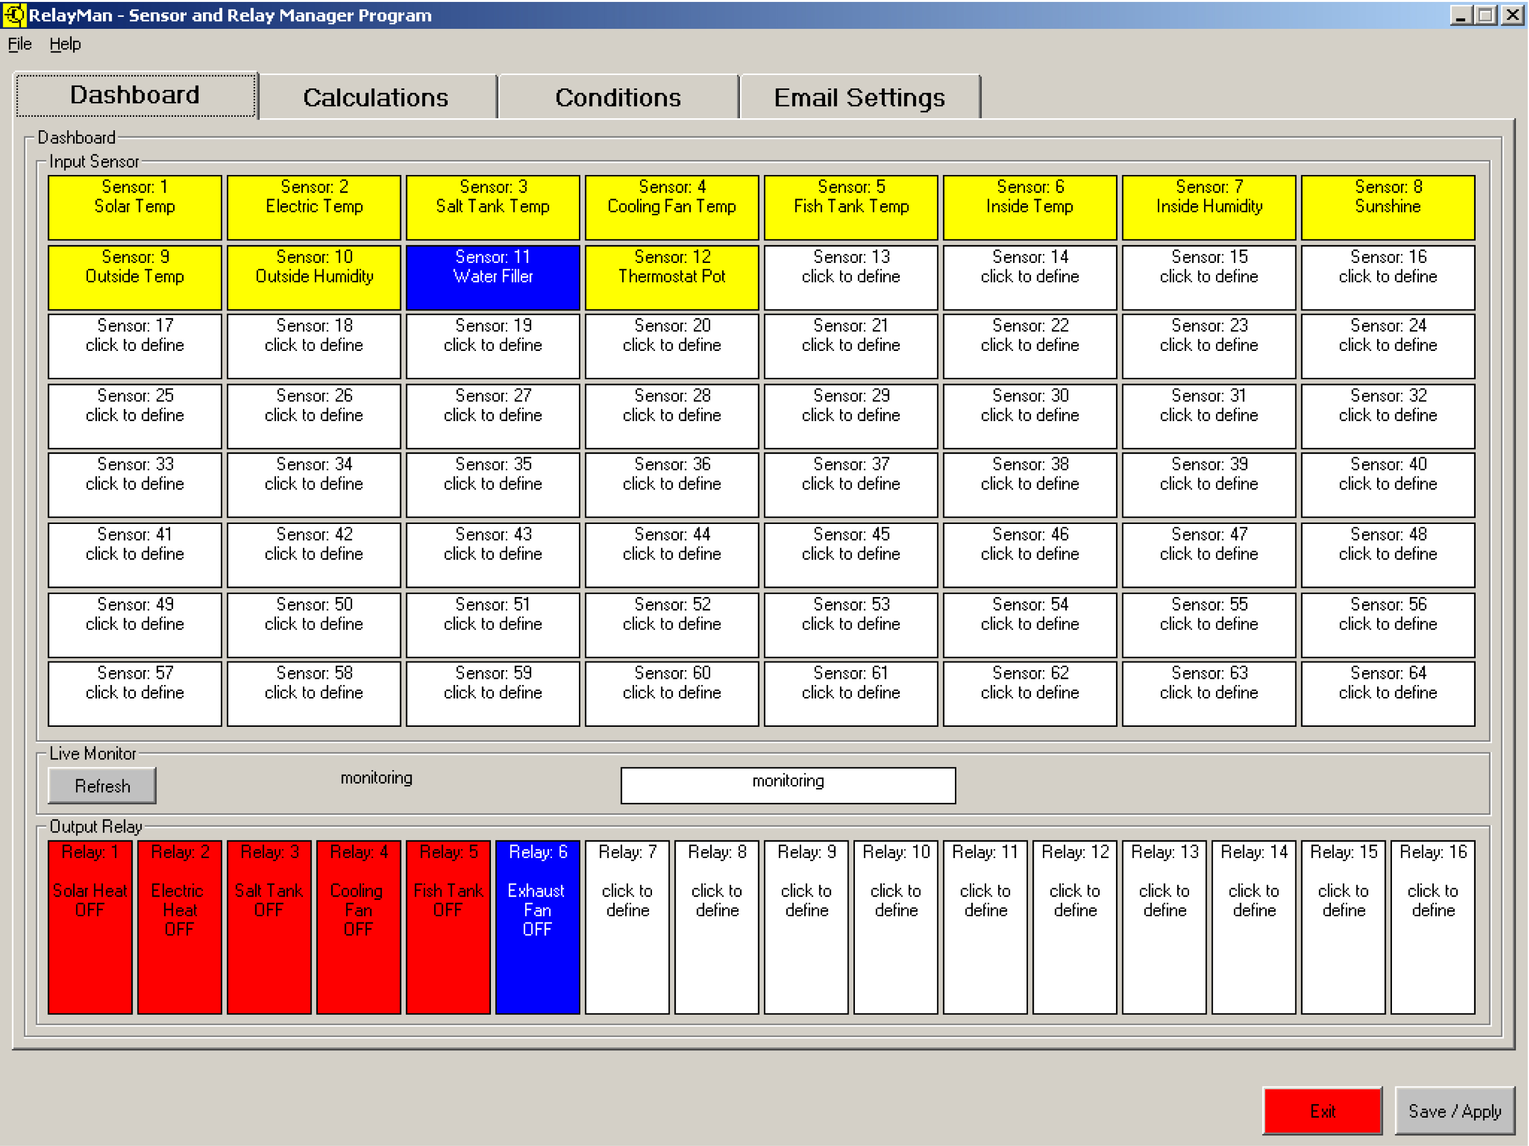Click the RelayMan title bar app icon
Screen dimensions: 1529x1146
14,14
